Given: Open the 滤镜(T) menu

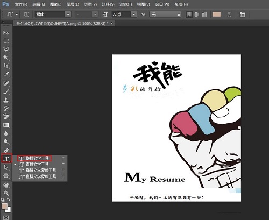Looking at the screenshot, I should pyautogui.click(x=126, y=4).
